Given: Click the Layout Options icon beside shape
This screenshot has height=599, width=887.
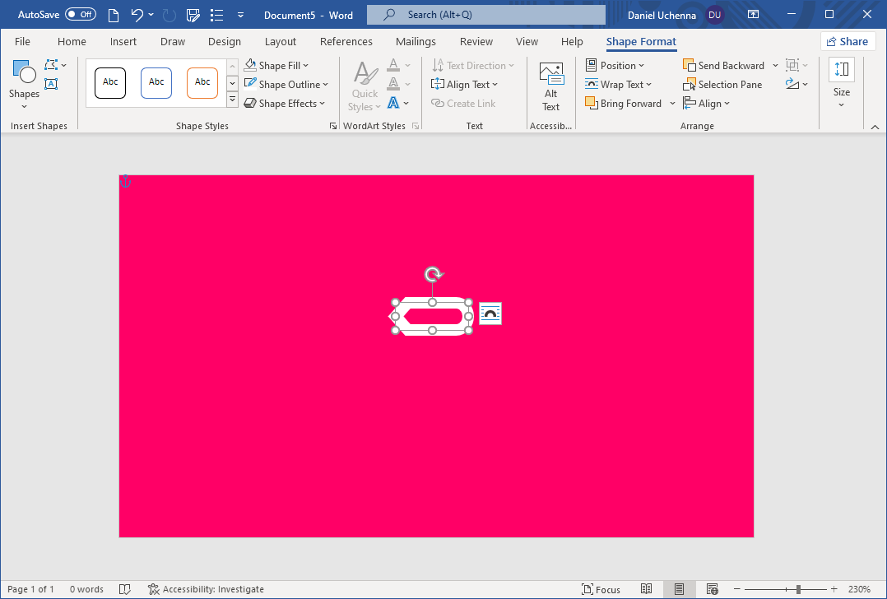Looking at the screenshot, I should coord(490,313).
